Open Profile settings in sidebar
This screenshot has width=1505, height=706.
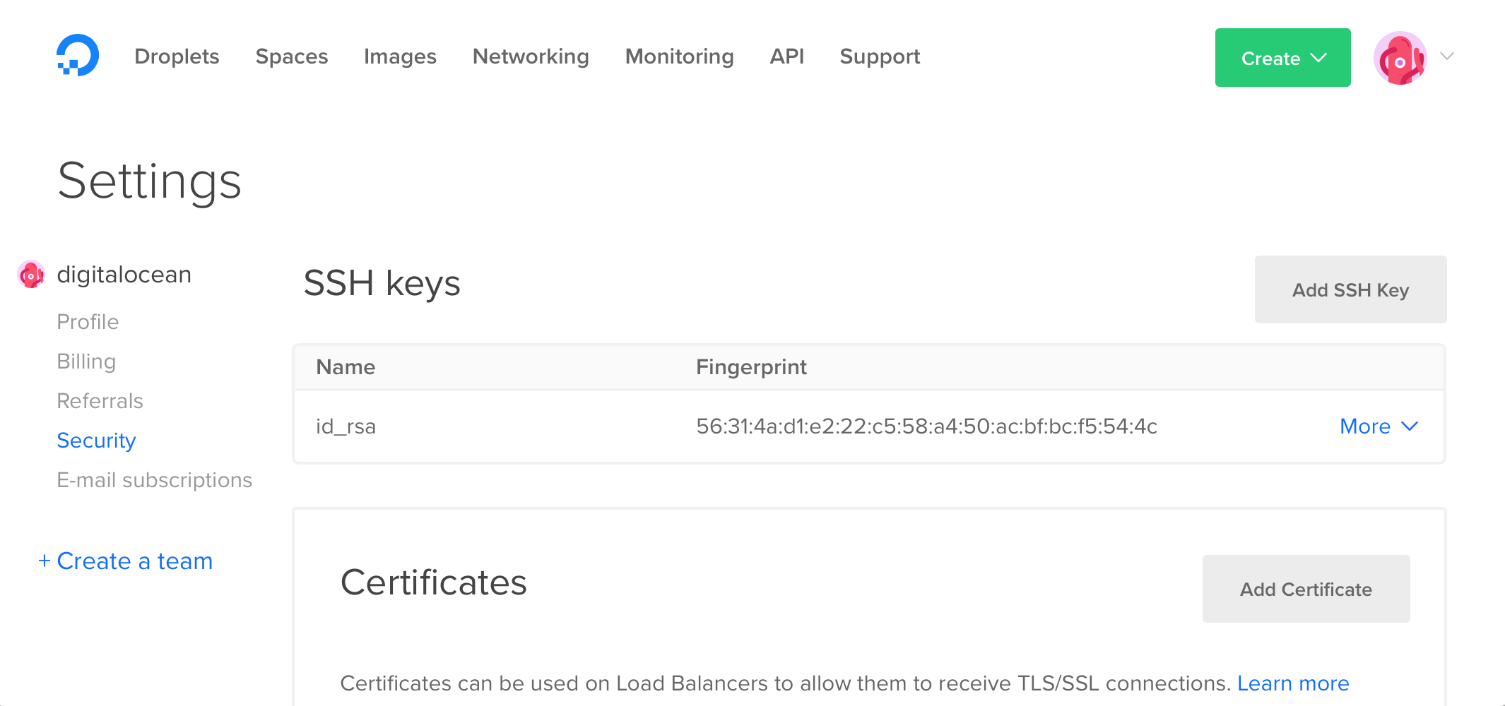pos(88,321)
